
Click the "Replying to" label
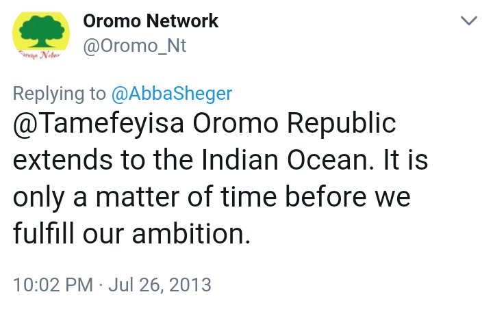point(59,94)
